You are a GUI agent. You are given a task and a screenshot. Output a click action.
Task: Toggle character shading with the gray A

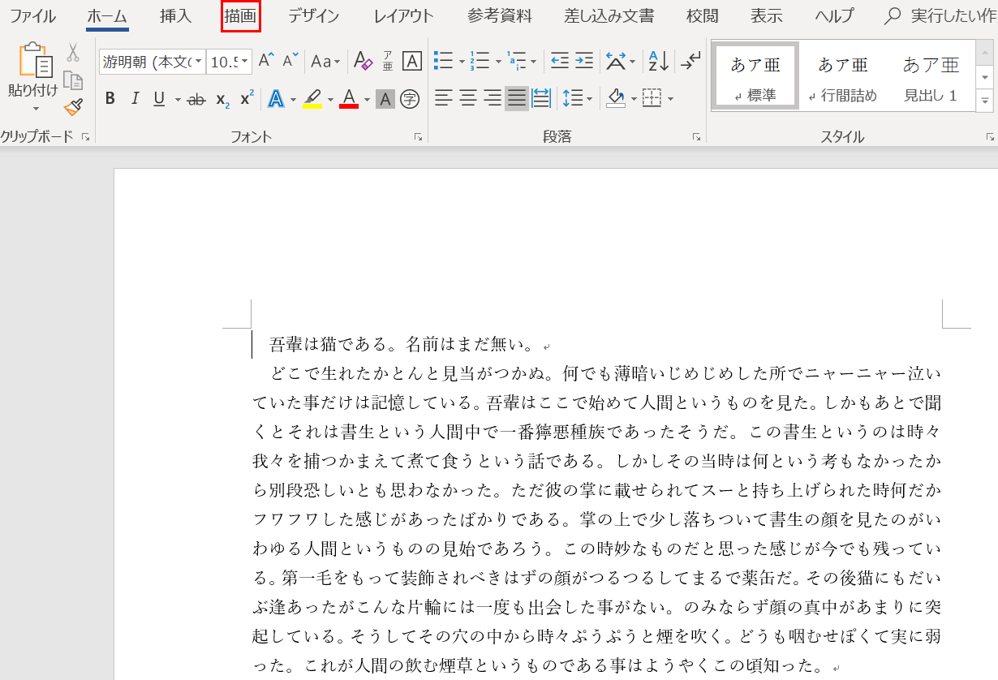(385, 99)
